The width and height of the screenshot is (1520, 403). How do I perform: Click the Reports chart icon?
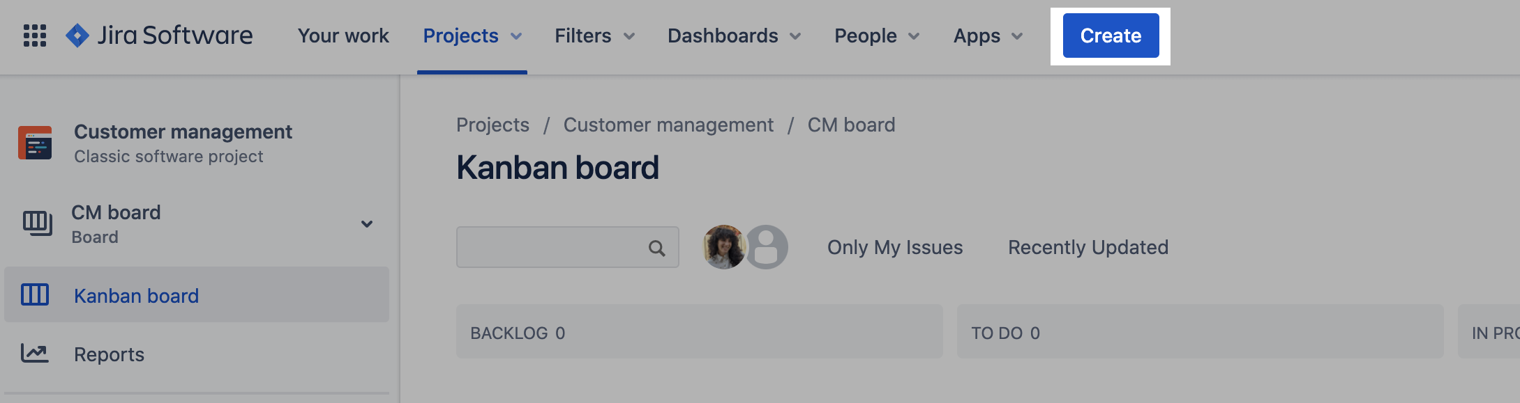(34, 354)
